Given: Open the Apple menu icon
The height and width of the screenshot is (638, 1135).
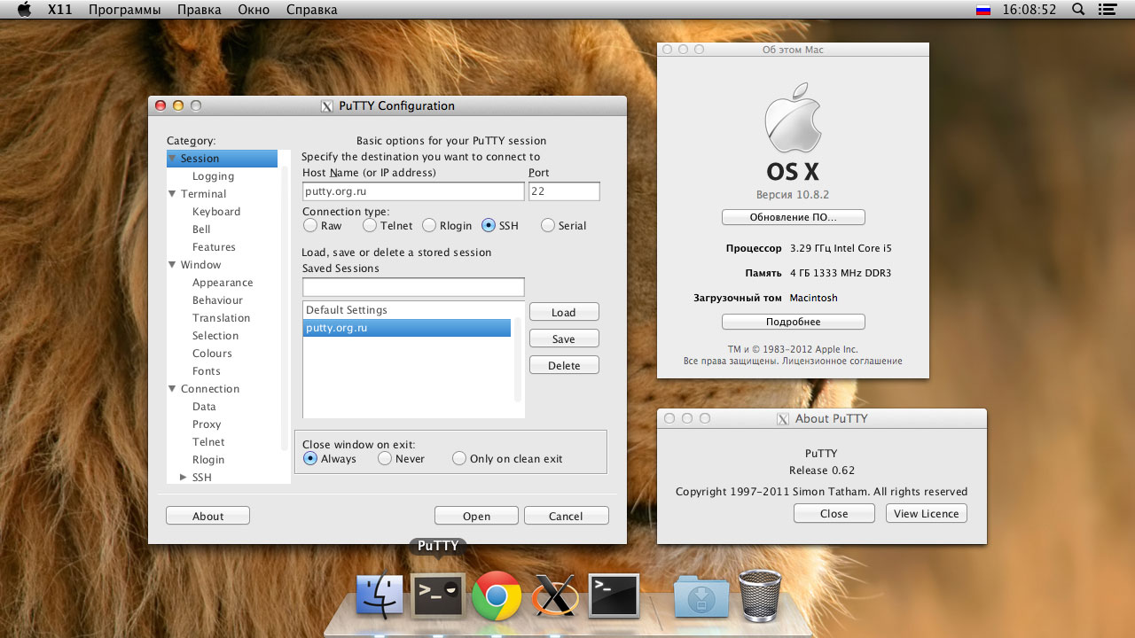Looking at the screenshot, I should coord(24,10).
